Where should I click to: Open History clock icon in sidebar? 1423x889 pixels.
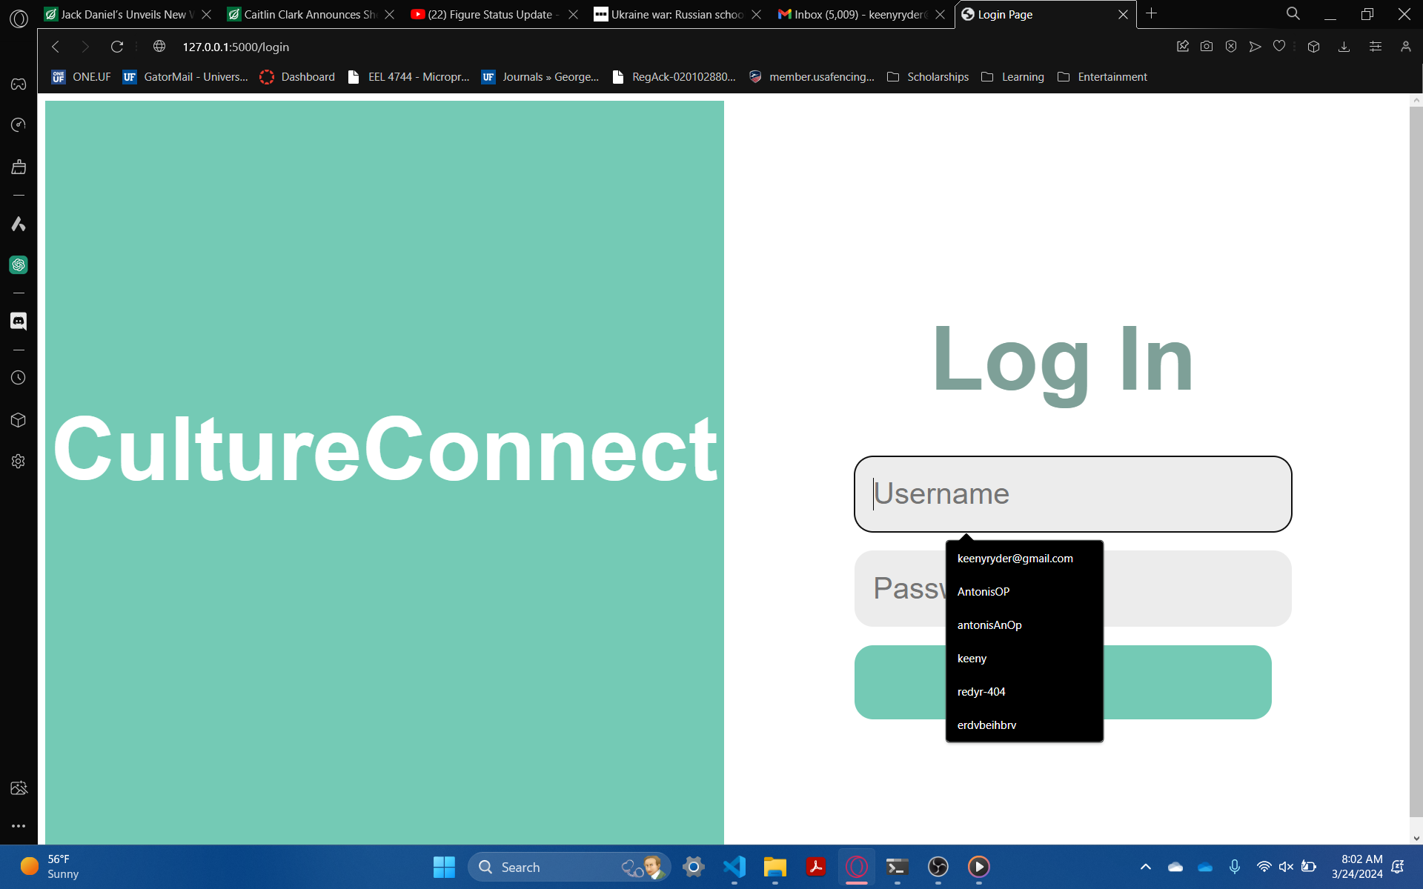(x=19, y=378)
